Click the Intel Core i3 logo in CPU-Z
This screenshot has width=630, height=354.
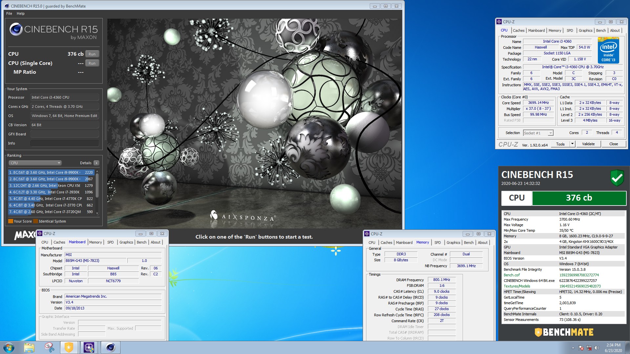pos(608,50)
